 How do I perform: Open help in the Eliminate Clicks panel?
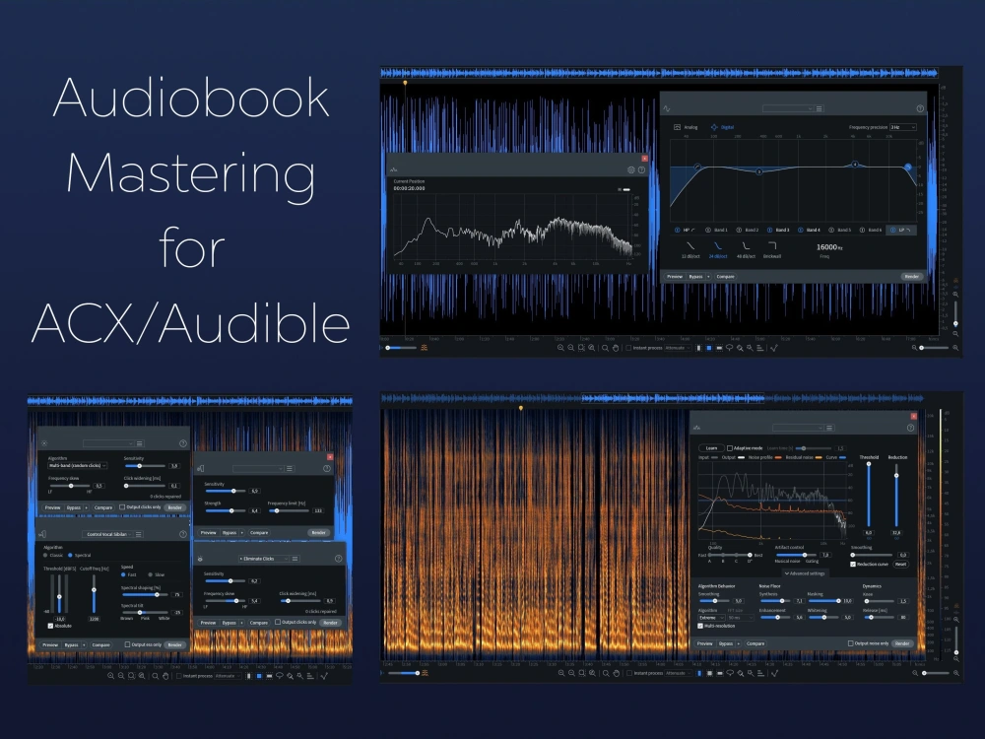coord(338,558)
